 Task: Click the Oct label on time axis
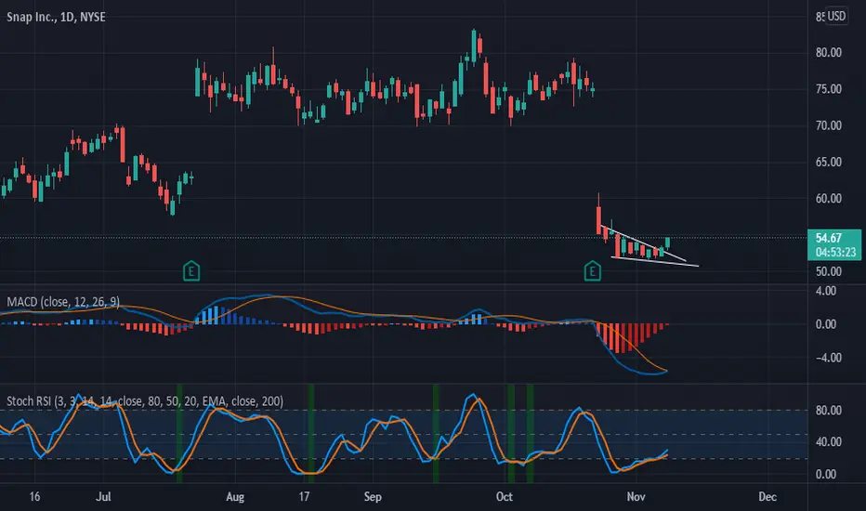click(x=505, y=497)
